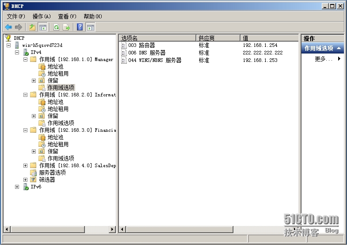Click the 筛选器 funnel icon

pos(33,180)
